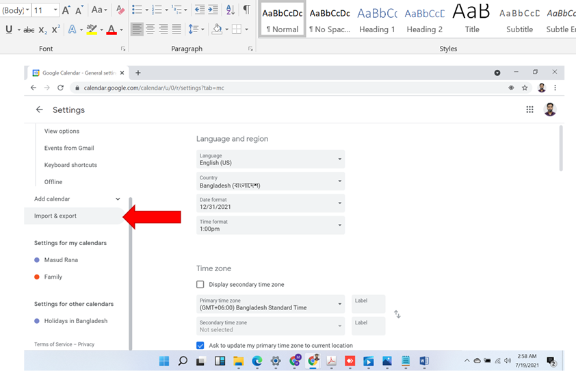Open the Font dialog launcher

tap(123, 49)
